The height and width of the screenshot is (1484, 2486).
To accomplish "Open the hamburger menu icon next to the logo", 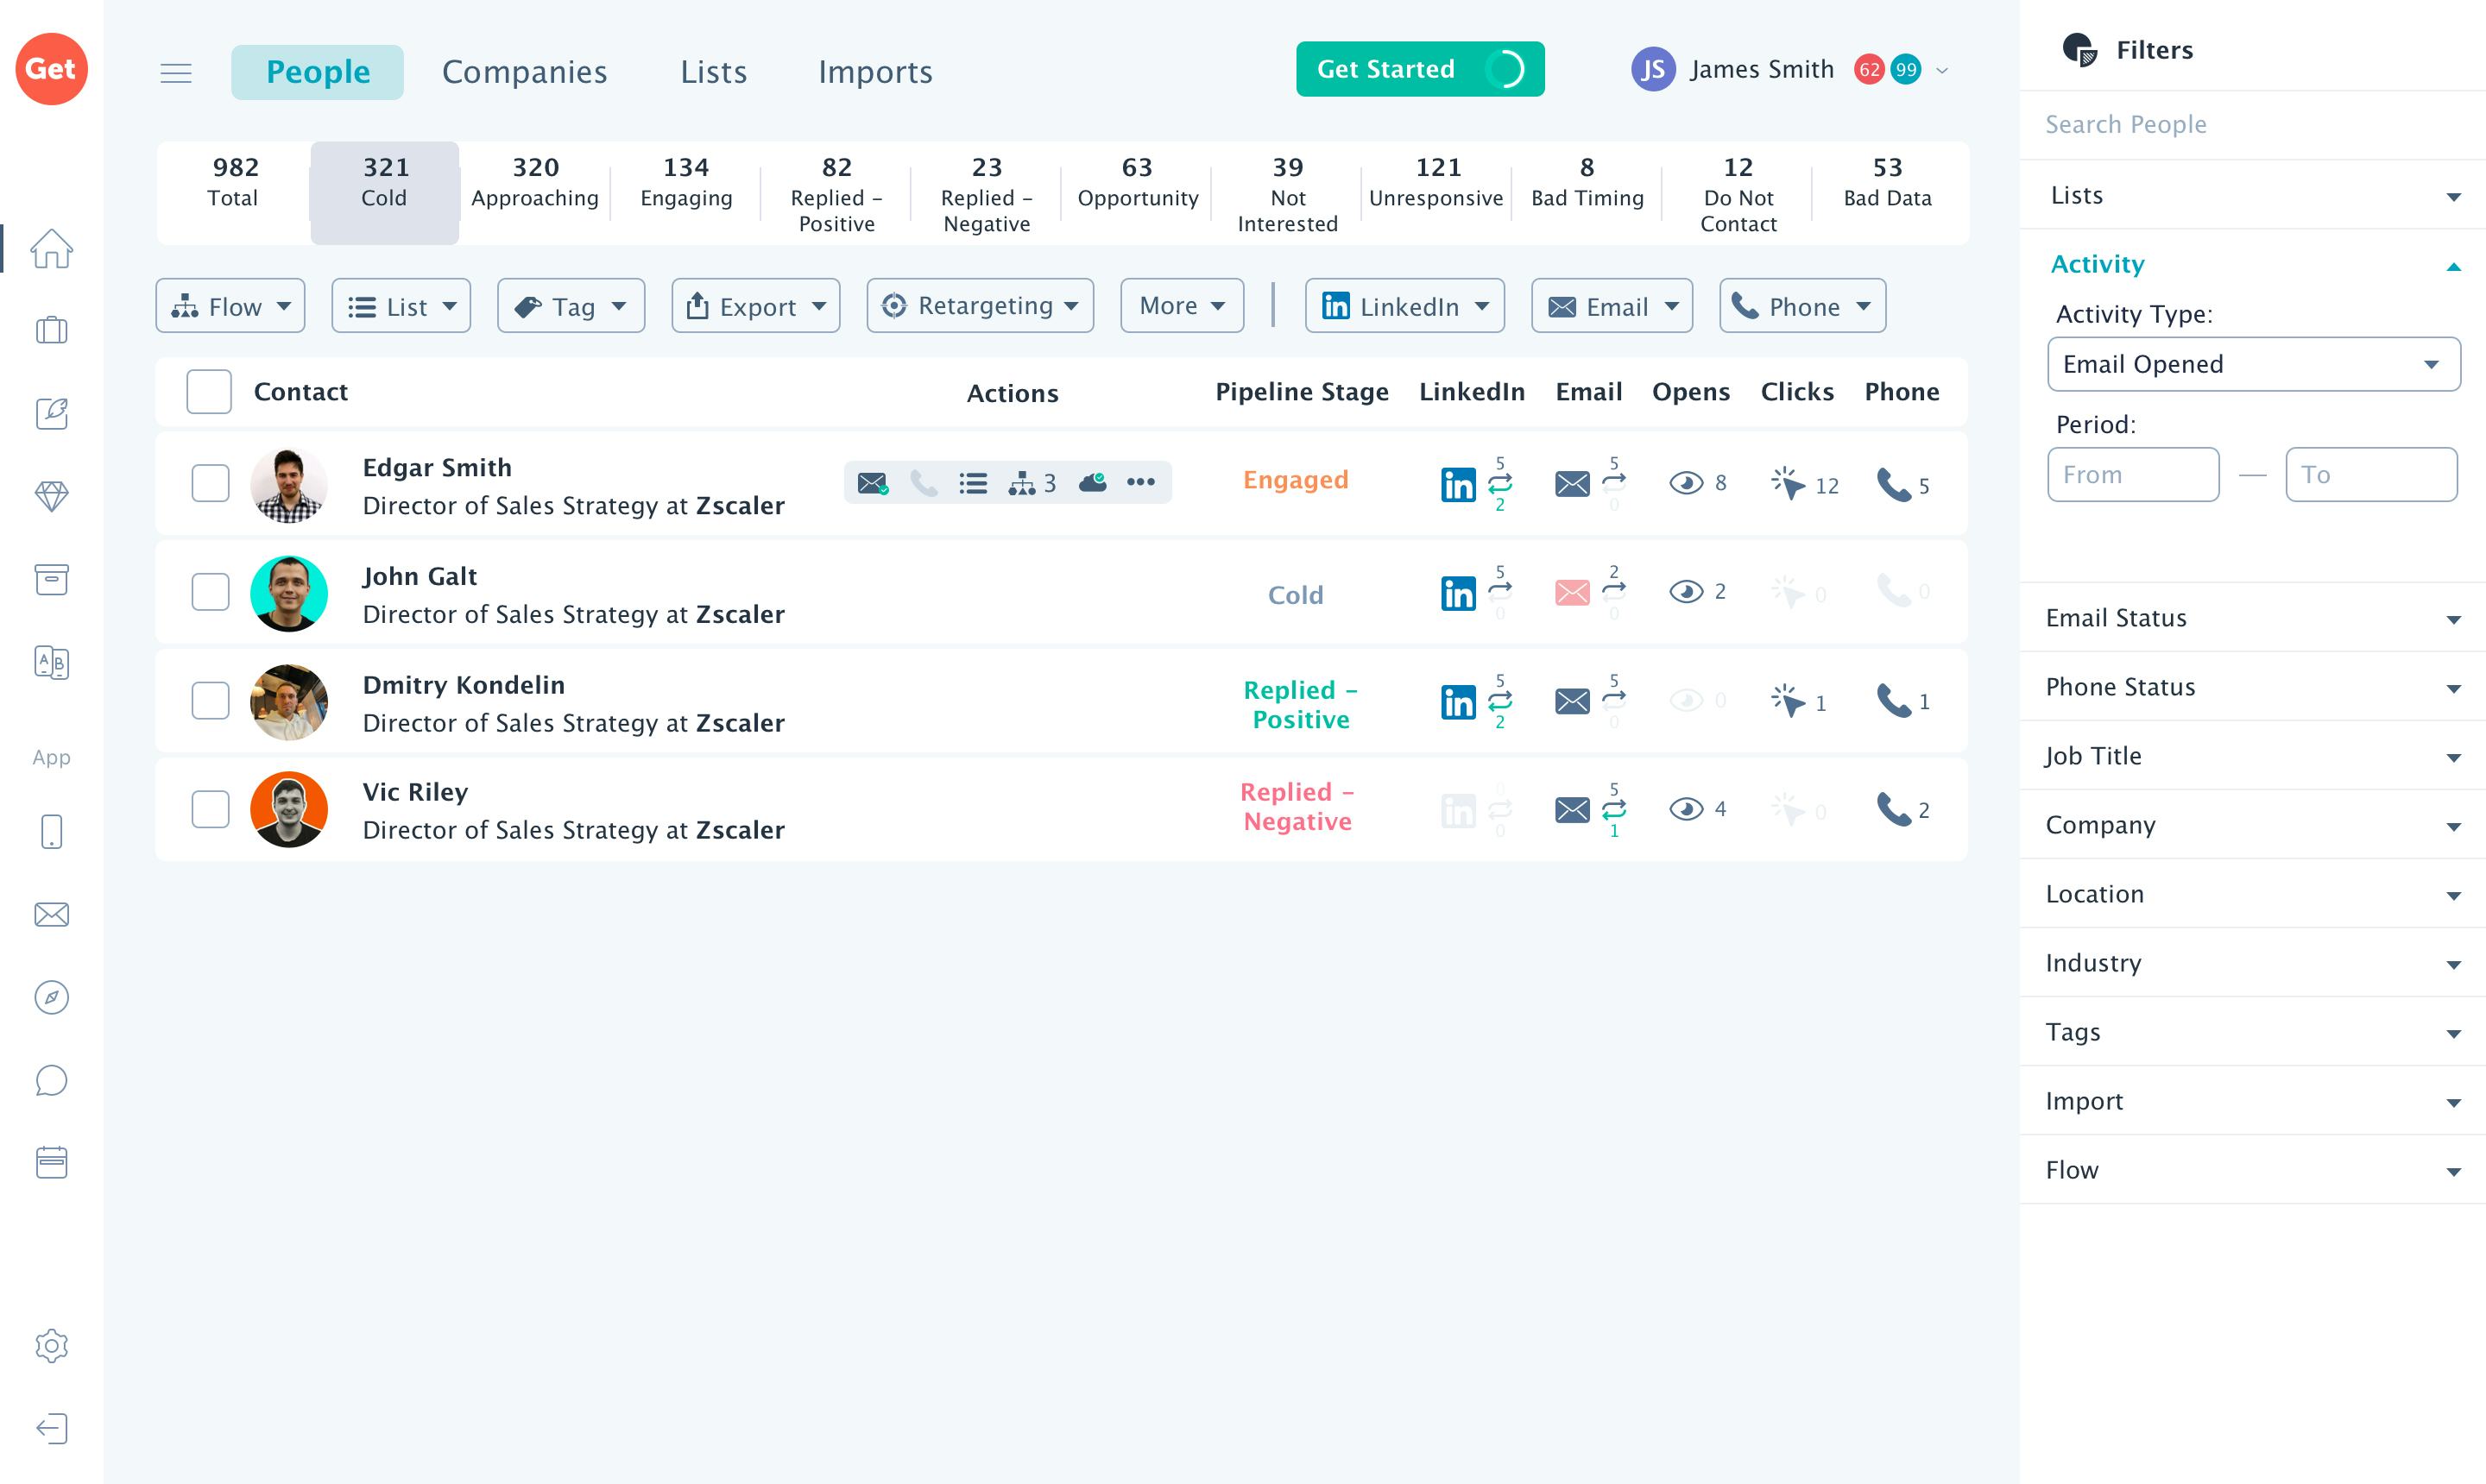I will tap(176, 71).
